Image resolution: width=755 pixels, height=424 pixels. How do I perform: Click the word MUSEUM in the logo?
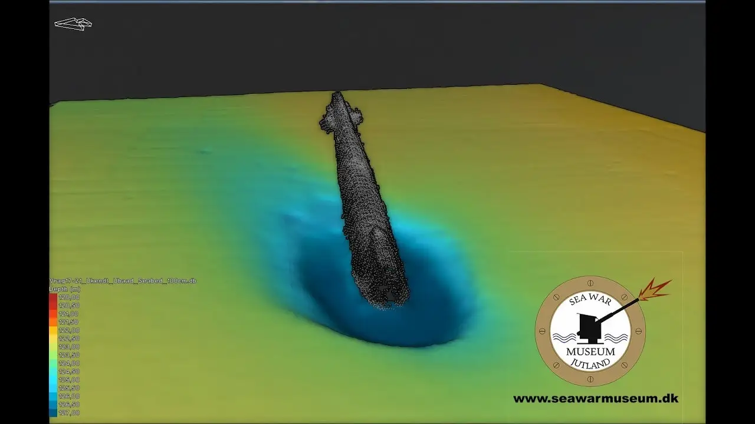tap(590, 352)
